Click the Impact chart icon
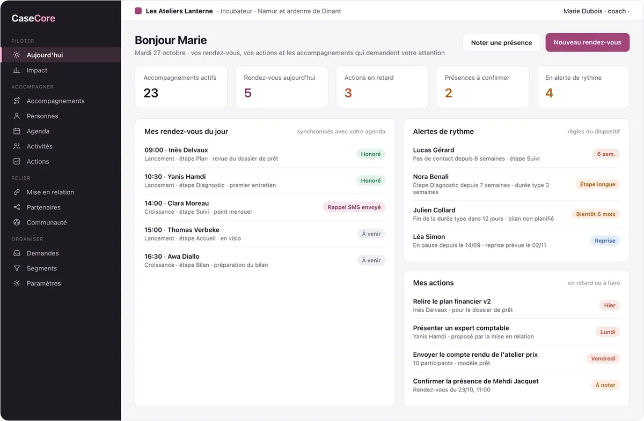The width and height of the screenshot is (644, 421). click(x=17, y=70)
